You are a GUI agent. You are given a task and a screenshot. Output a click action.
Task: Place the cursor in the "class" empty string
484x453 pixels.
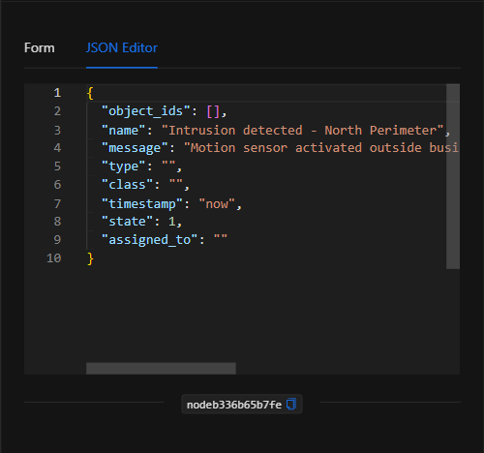tap(176, 185)
